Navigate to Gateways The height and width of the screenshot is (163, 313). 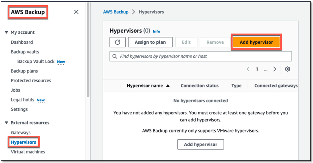pyautogui.click(x=20, y=132)
